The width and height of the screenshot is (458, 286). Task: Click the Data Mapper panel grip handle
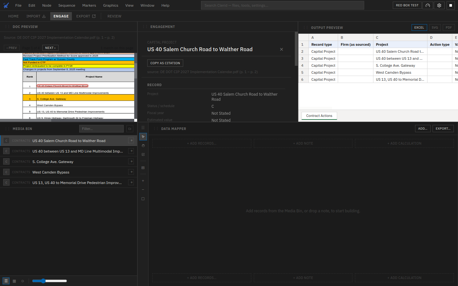tap(156, 129)
